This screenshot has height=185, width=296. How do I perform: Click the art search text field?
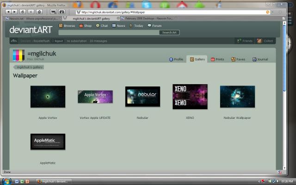coord(109,32)
